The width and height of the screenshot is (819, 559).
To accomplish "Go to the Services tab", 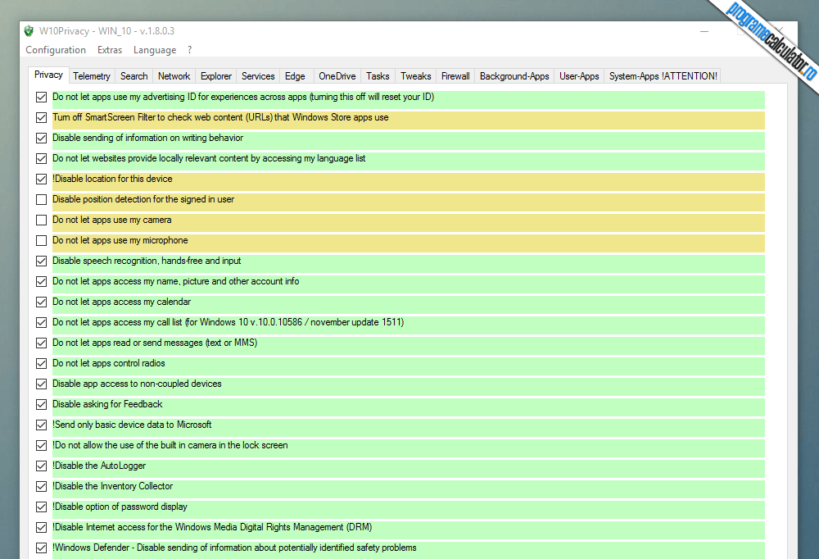I will click(x=258, y=76).
